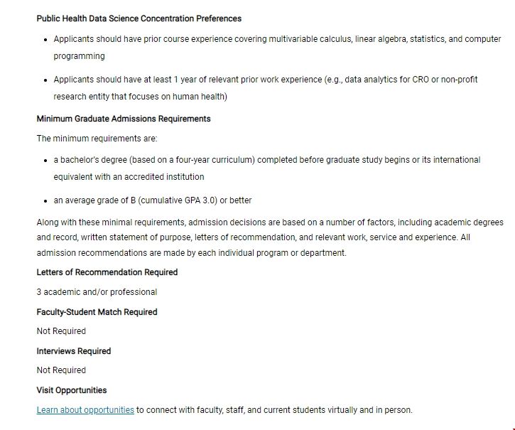
Task: Click the line 'The minimum requirements are:'
Action: (x=97, y=139)
